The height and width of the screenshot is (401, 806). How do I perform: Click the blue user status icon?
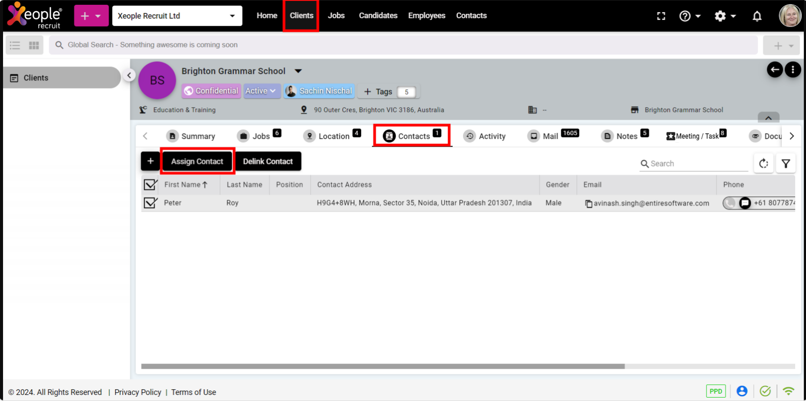742,391
